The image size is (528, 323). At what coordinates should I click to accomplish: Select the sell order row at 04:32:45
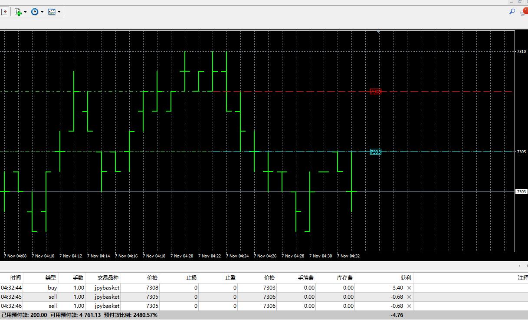(x=264, y=297)
